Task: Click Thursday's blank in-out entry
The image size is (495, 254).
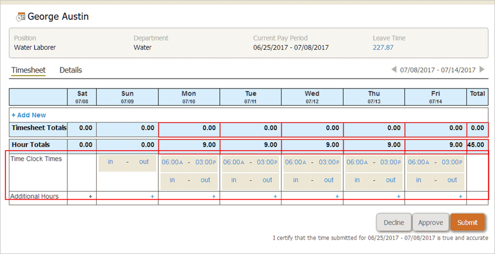Action: tap(374, 181)
